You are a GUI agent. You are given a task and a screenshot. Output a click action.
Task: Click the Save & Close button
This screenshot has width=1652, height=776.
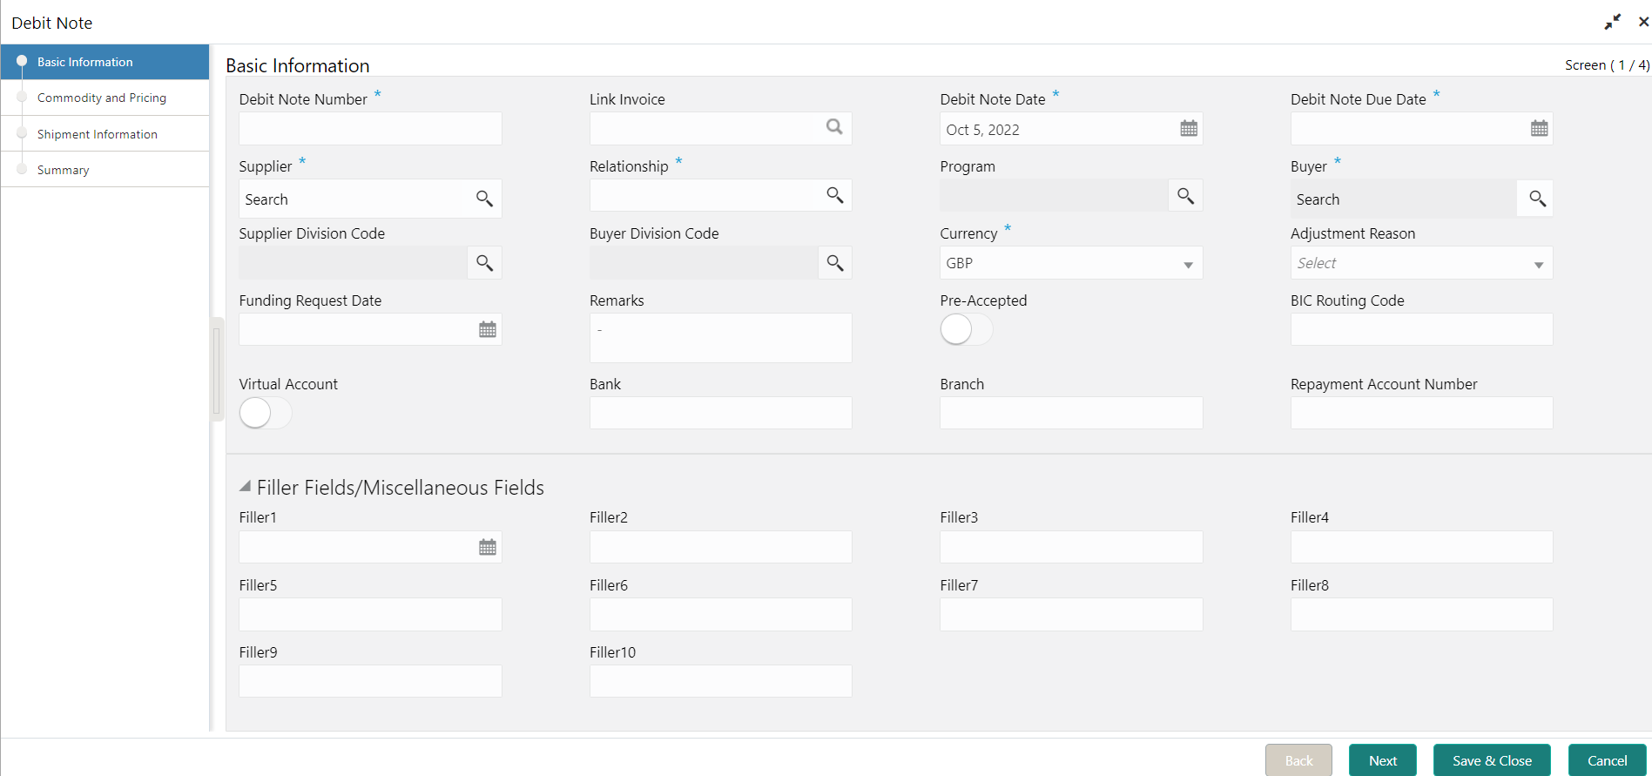coord(1491,760)
